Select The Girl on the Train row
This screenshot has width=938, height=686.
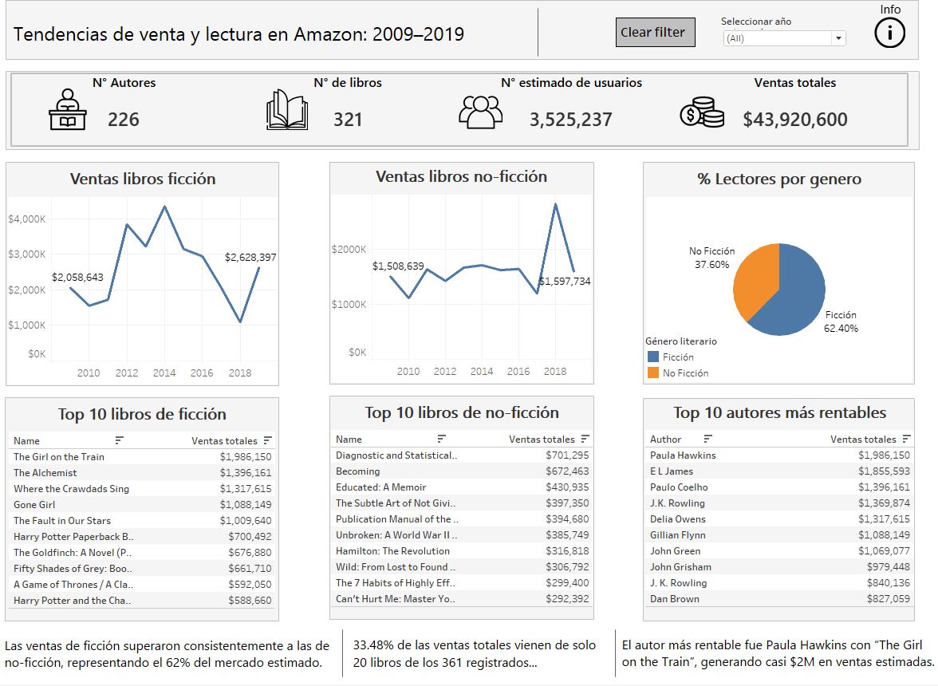tap(142, 456)
